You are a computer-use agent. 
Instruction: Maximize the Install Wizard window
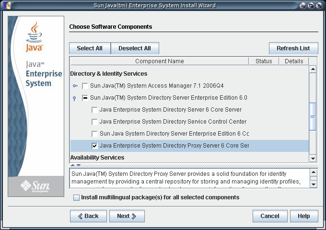tap(311, 6)
